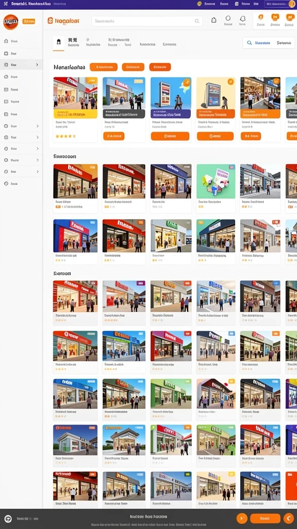
Task: Click the small orange badge beside the round logo
Action: (x=29, y=21)
